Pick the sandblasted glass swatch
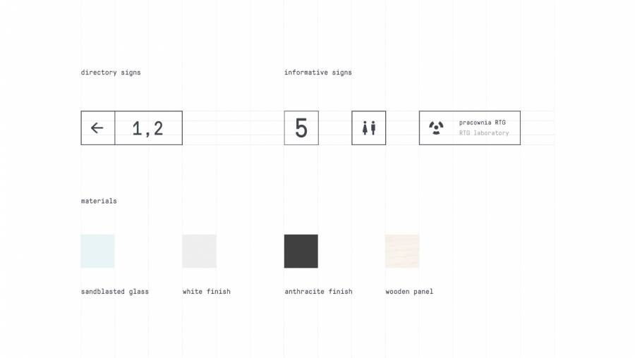The height and width of the screenshot is (358, 635). point(97,251)
